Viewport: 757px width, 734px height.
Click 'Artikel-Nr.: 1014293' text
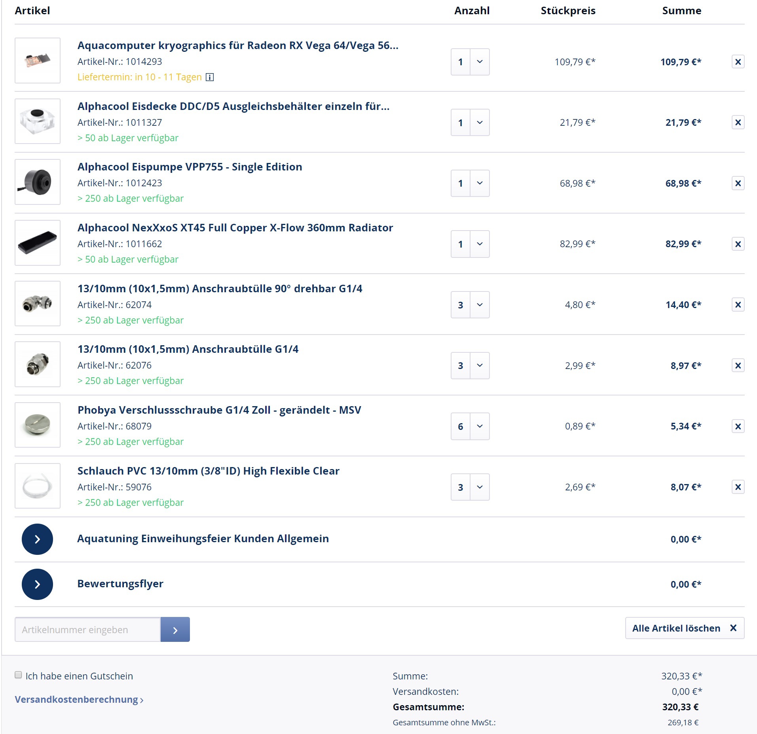pyautogui.click(x=120, y=62)
